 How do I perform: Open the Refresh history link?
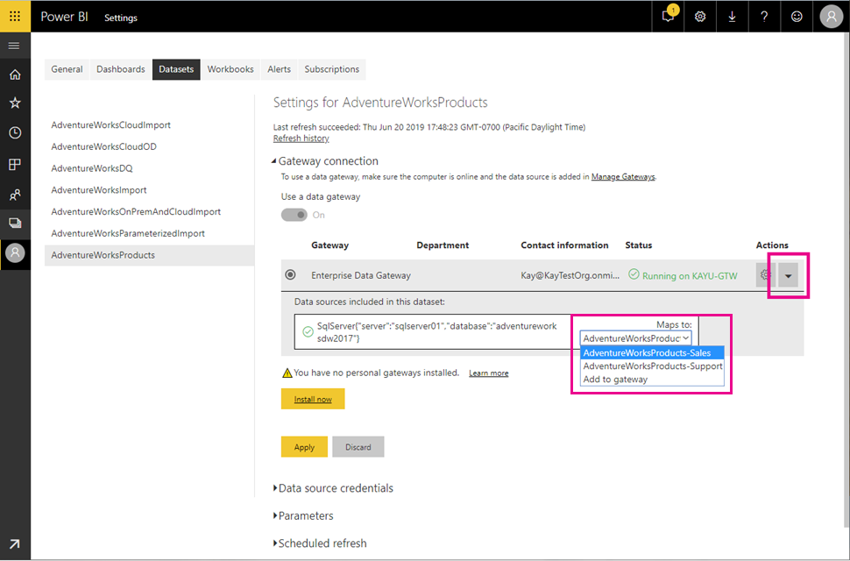click(x=301, y=138)
